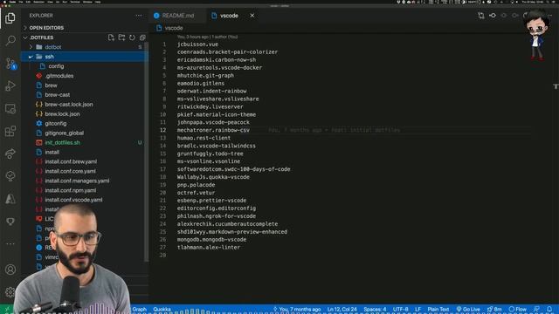Open the config file under ssh
This screenshot has width=559, height=314.
56,66
